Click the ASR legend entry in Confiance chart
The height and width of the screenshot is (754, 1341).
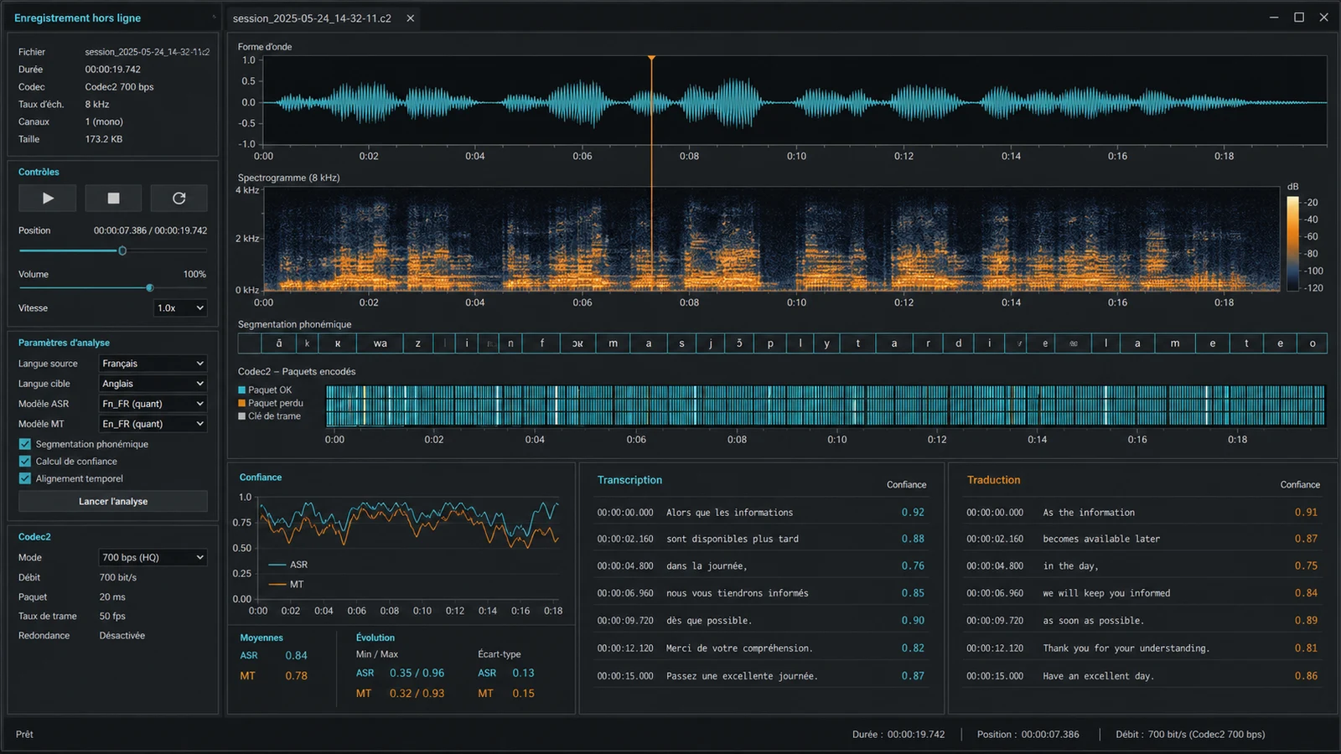(288, 565)
